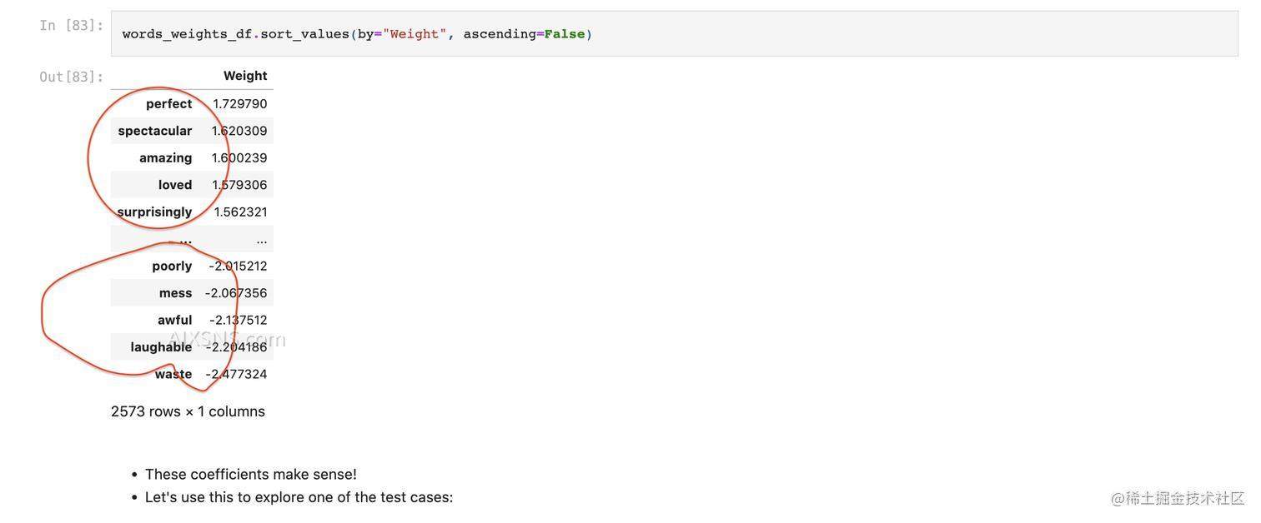
Task: Click the '2573 rows × 1 columns' summary
Action: (x=188, y=411)
